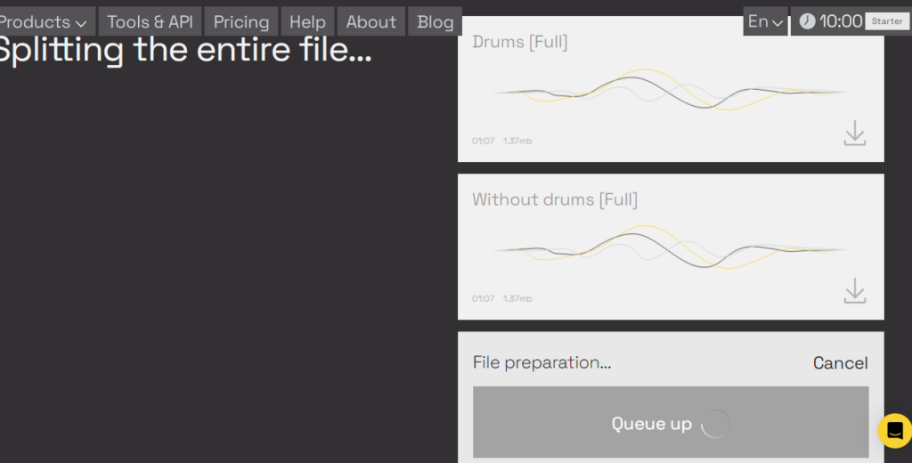Viewport: 912px width, 463px height.
Task: Open the En language selector
Action: coord(765,21)
